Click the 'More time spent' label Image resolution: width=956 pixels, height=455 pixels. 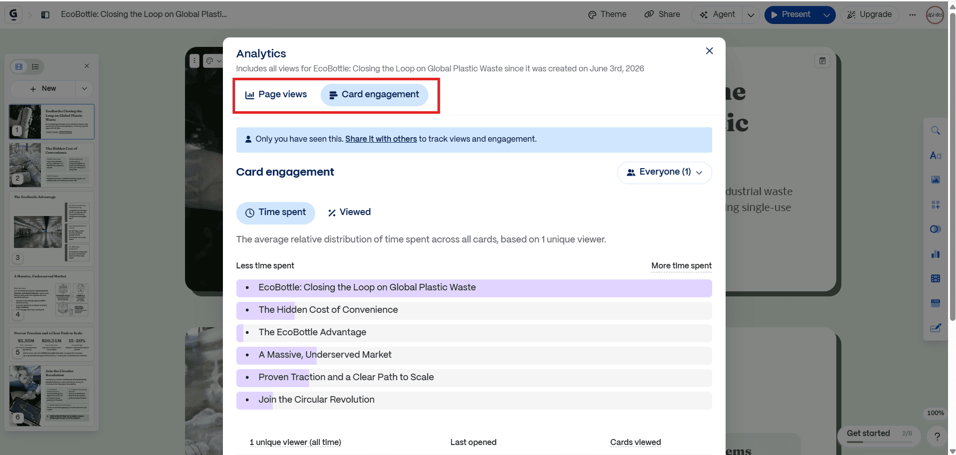click(x=681, y=266)
